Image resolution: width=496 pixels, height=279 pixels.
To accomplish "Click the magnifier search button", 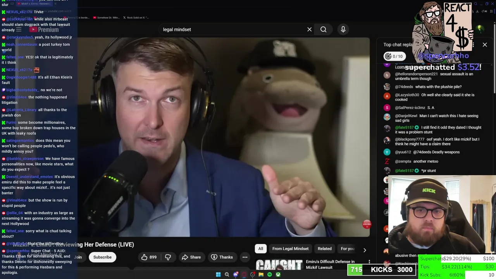I will [x=323, y=29].
